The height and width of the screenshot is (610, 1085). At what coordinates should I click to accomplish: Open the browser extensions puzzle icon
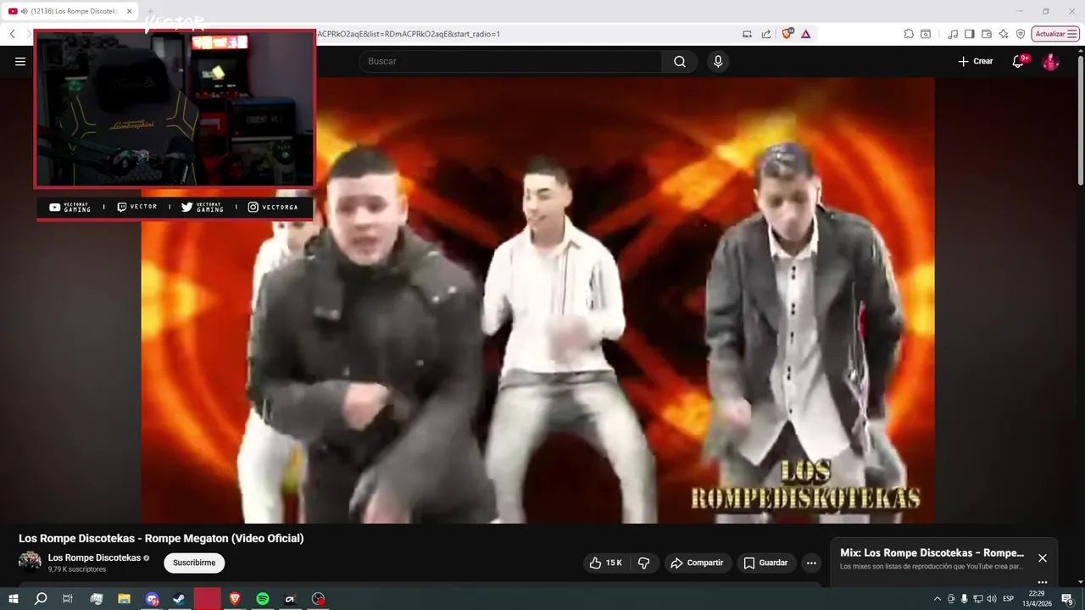(x=909, y=34)
